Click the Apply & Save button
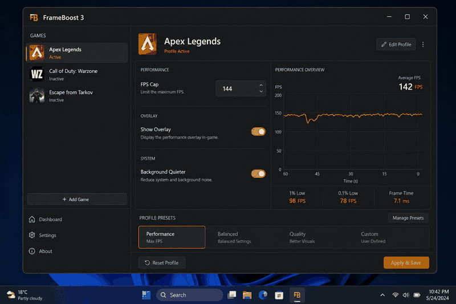 pos(406,263)
